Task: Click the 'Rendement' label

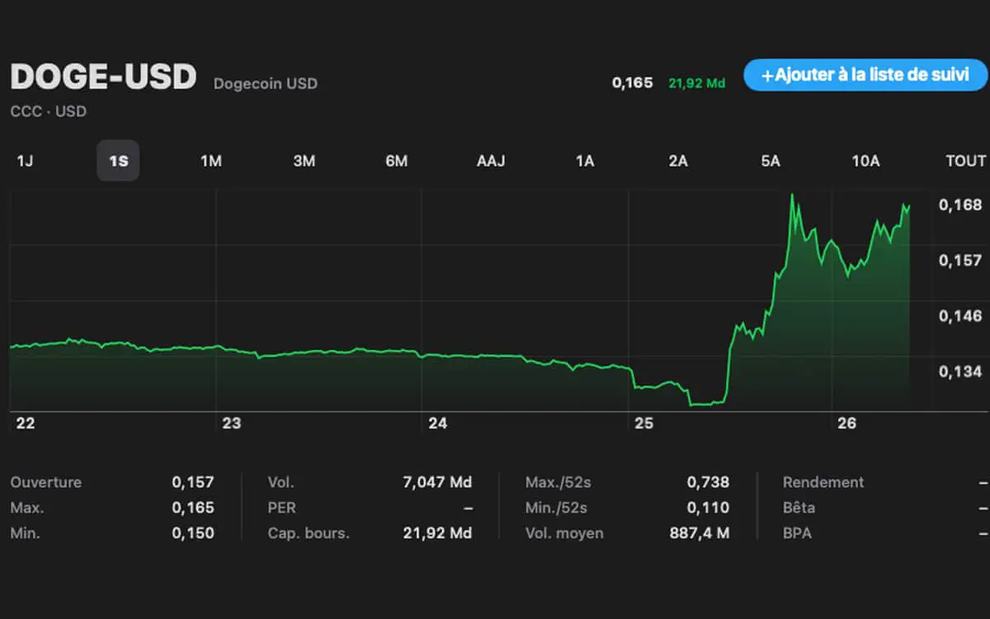Action: point(823,482)
